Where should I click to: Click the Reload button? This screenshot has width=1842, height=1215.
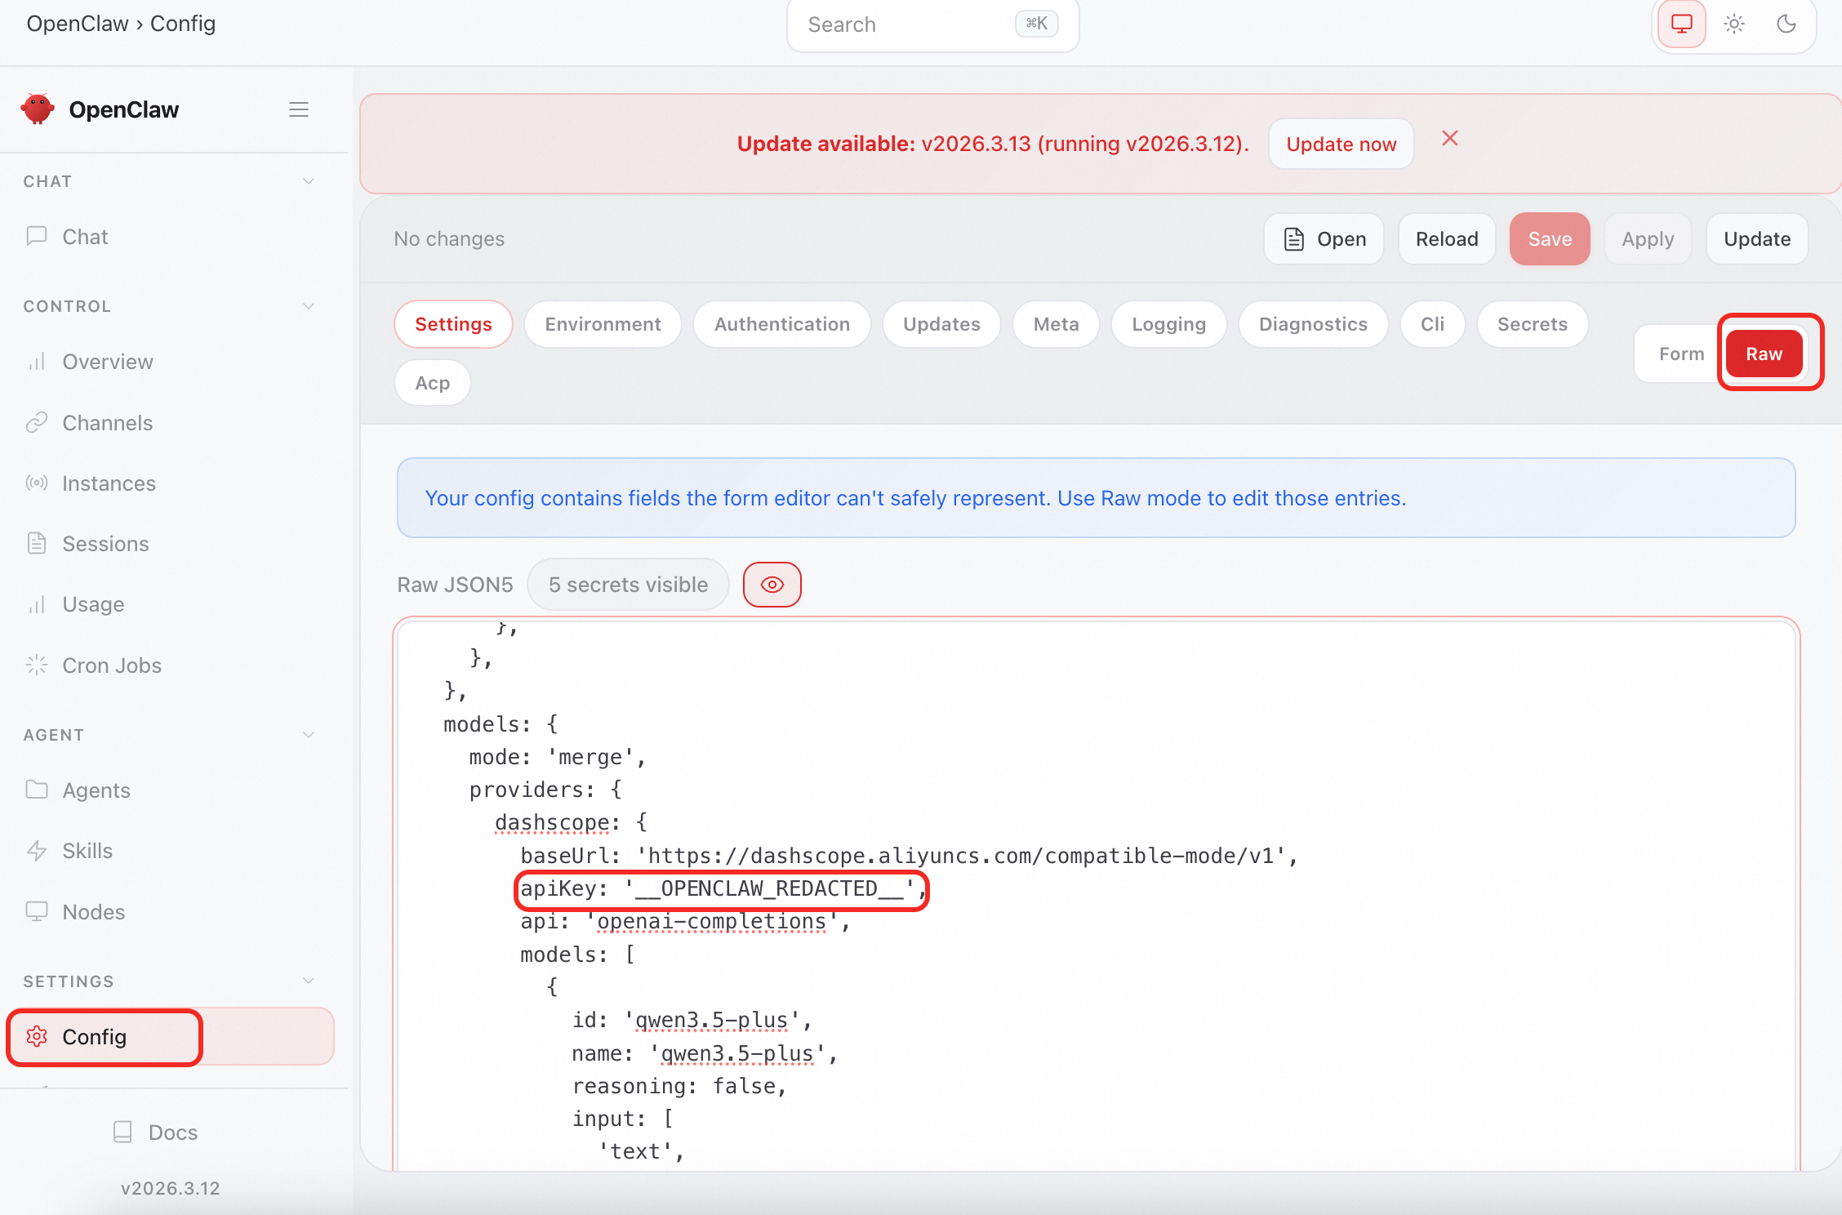tap(1447, 238)
